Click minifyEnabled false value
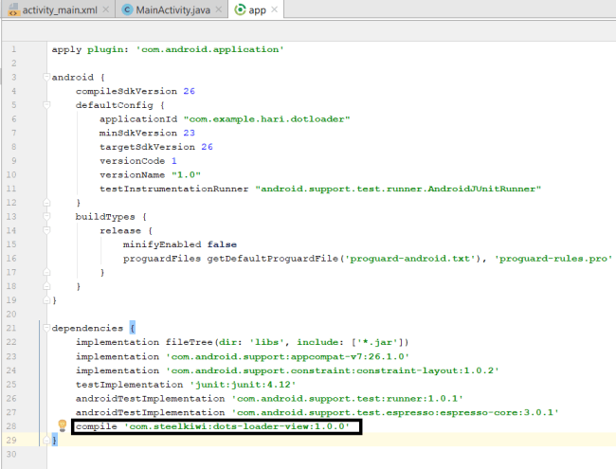Image resolution: width=616 pixels, height=469 pixels. [222, 244]
